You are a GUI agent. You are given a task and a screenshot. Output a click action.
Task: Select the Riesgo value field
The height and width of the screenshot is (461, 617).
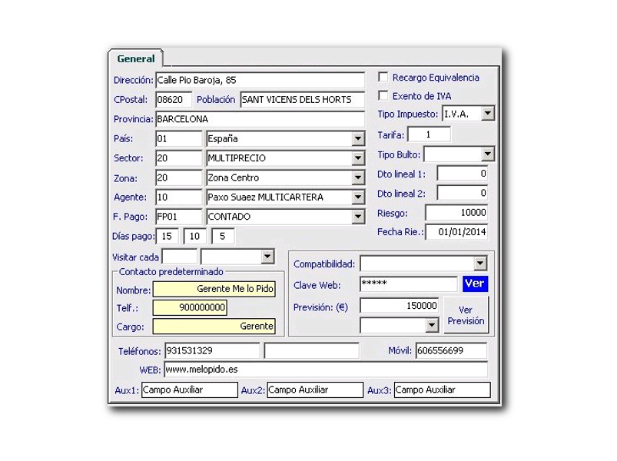456,213
